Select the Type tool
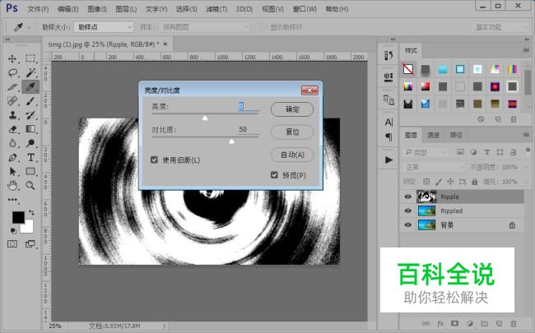535x333 pixels. coord(30,158)
